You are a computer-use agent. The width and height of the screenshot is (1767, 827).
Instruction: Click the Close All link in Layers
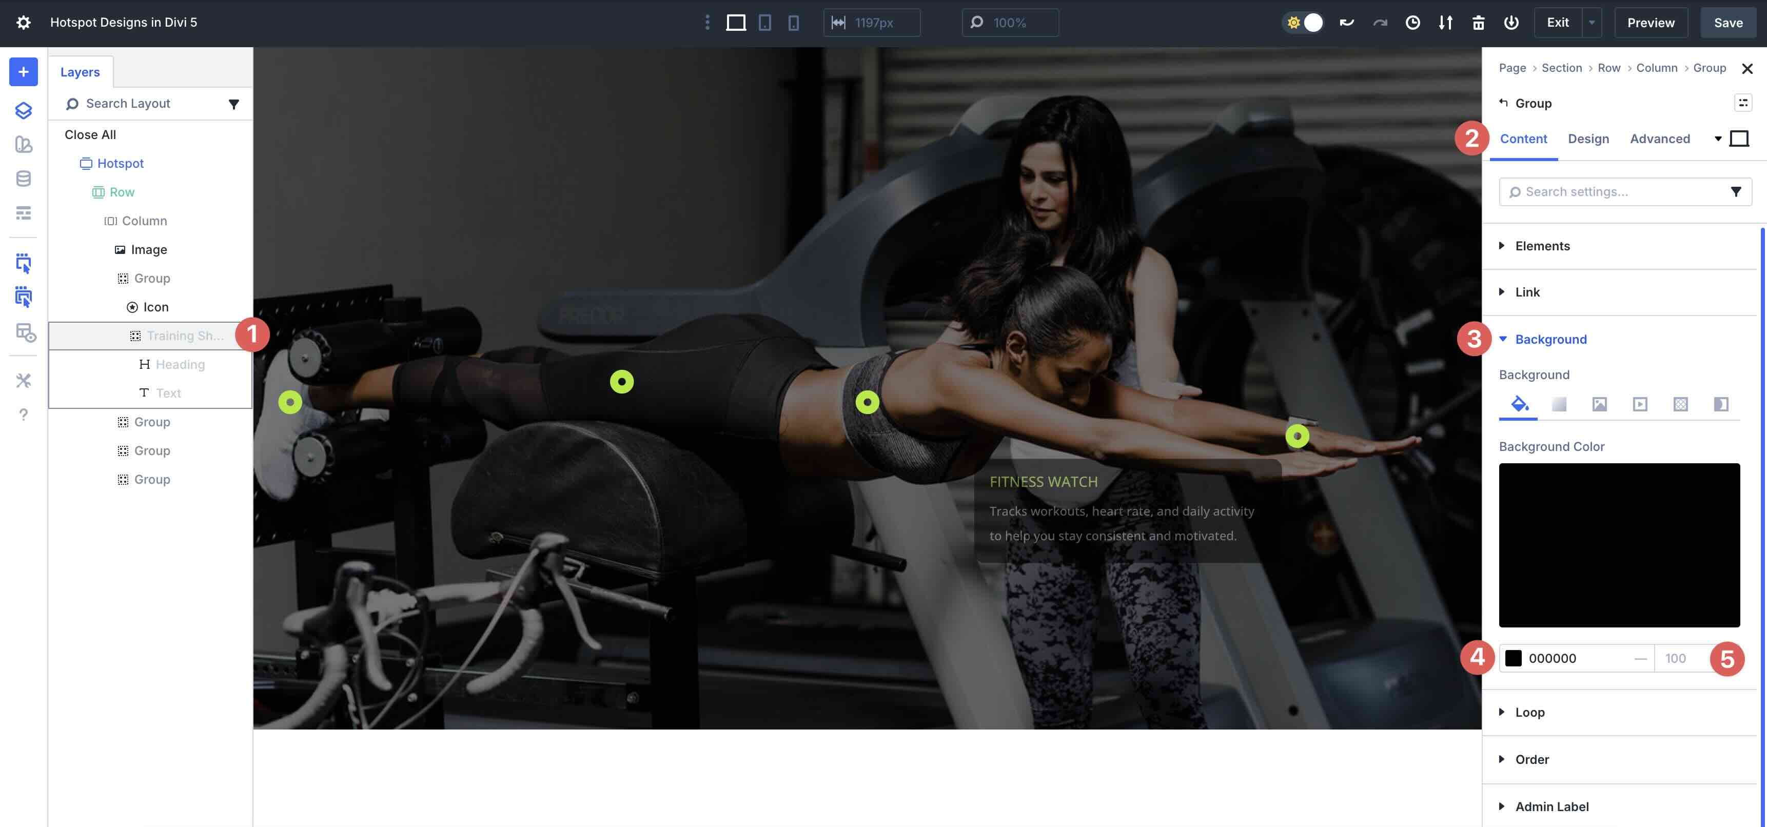pyautogui.click(x=90, y=134)
